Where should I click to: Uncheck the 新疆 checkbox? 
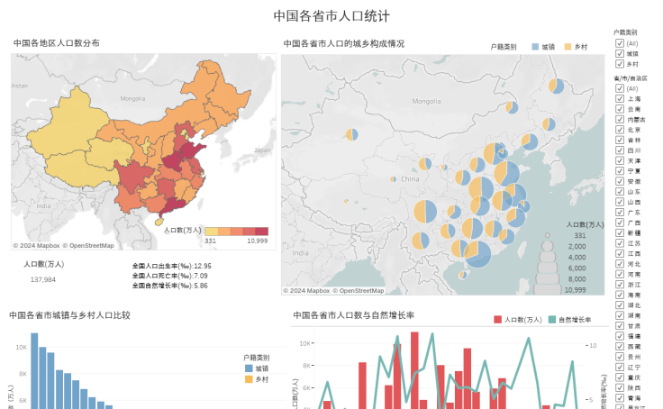(620, 232)
